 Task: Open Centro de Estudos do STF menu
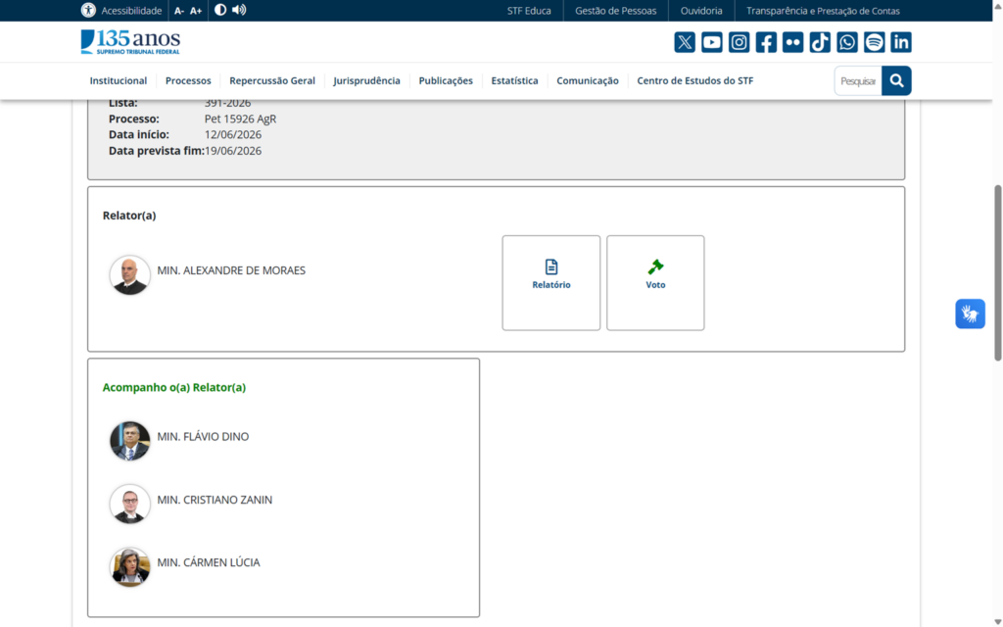(695, 80)
